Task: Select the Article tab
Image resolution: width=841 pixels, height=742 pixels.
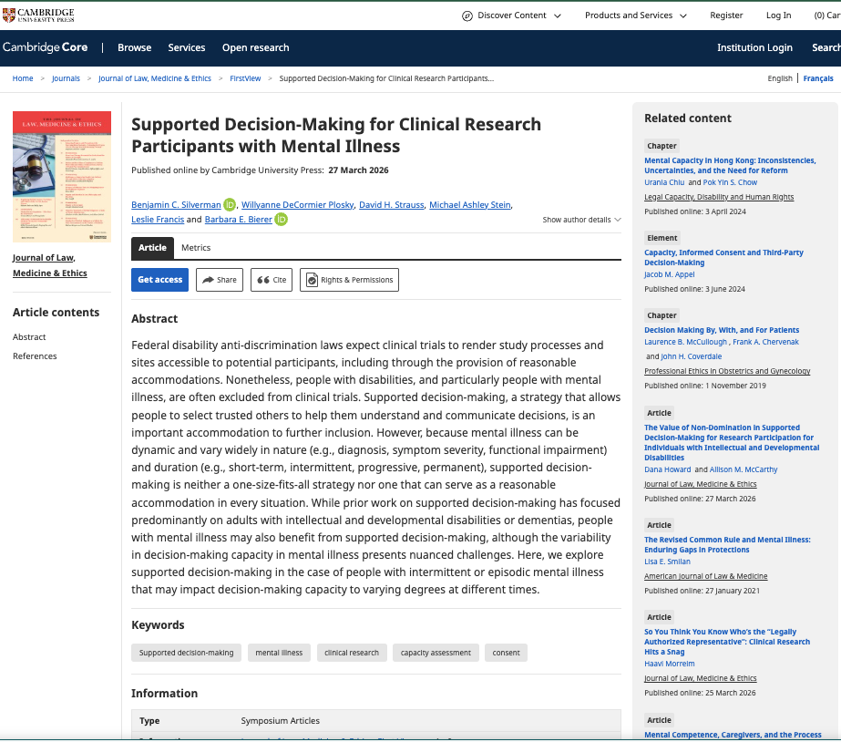Action: click(152, 248)
